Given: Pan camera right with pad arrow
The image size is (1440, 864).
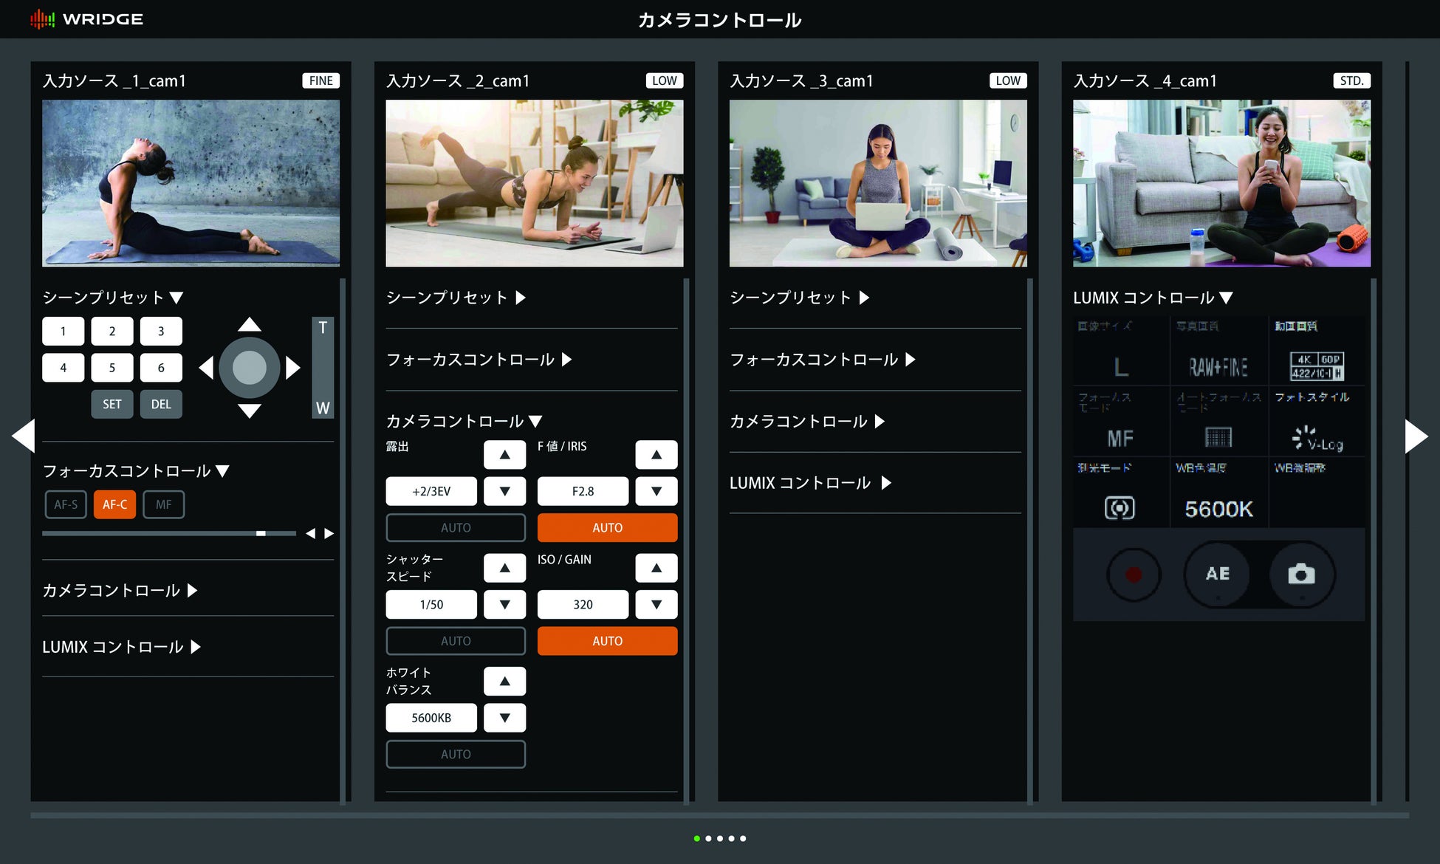Looking at the screenshot, I should 293,368.
